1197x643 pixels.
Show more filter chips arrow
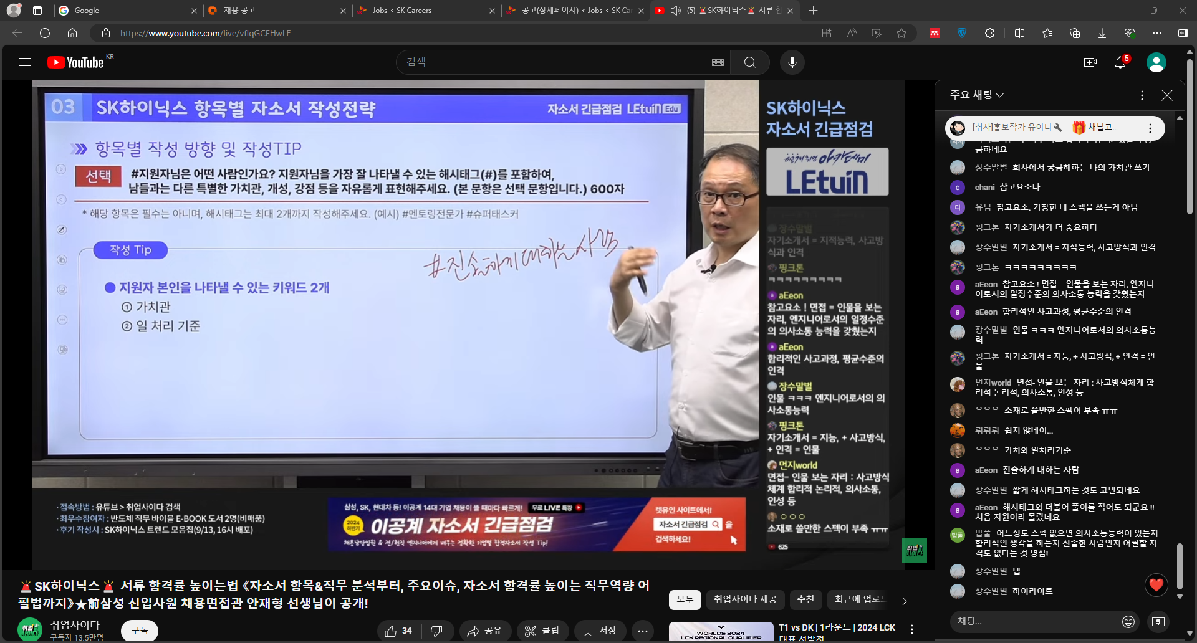[905, 601]
